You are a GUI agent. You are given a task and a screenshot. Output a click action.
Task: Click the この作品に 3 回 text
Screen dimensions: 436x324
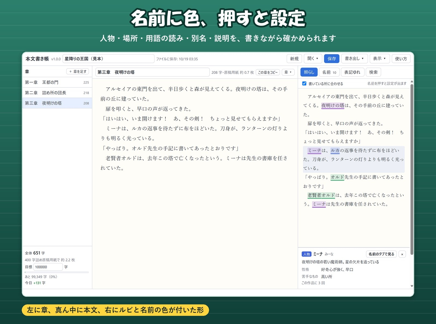click(313, 283)
